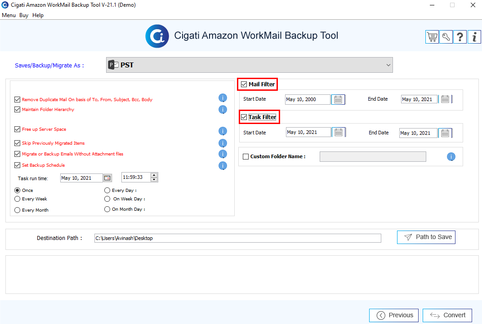
Task: Click the Task run time date field
Action: pos(81,178)
